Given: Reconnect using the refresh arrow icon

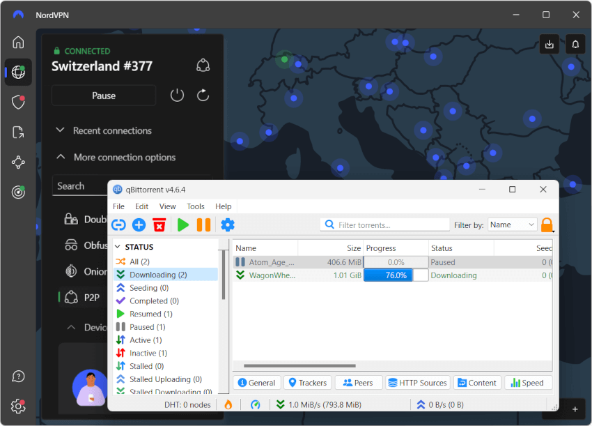Looking at the screenshot, I should 203,96.
